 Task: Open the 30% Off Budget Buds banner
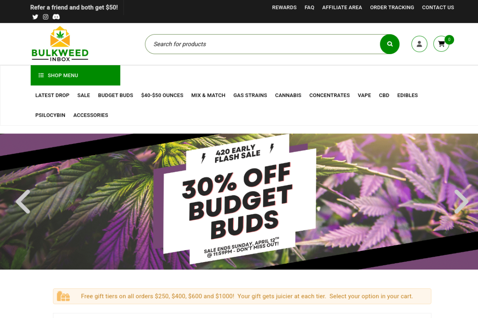pos(239,202)
